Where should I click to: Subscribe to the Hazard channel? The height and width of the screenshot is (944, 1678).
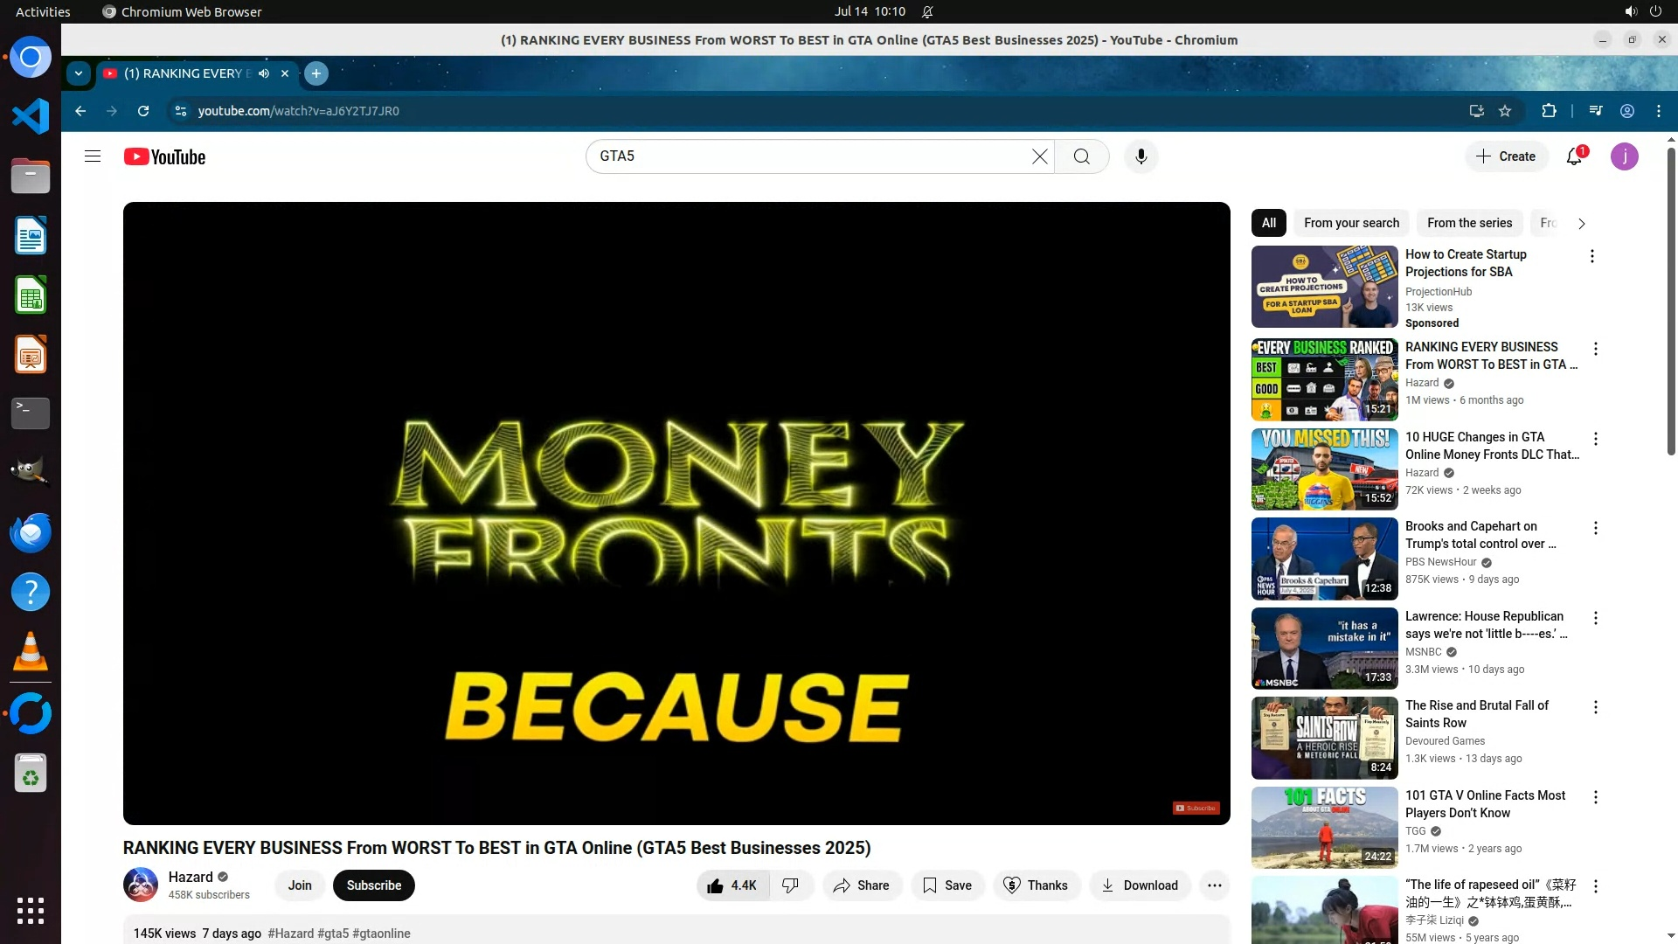(x=373, y=885)
